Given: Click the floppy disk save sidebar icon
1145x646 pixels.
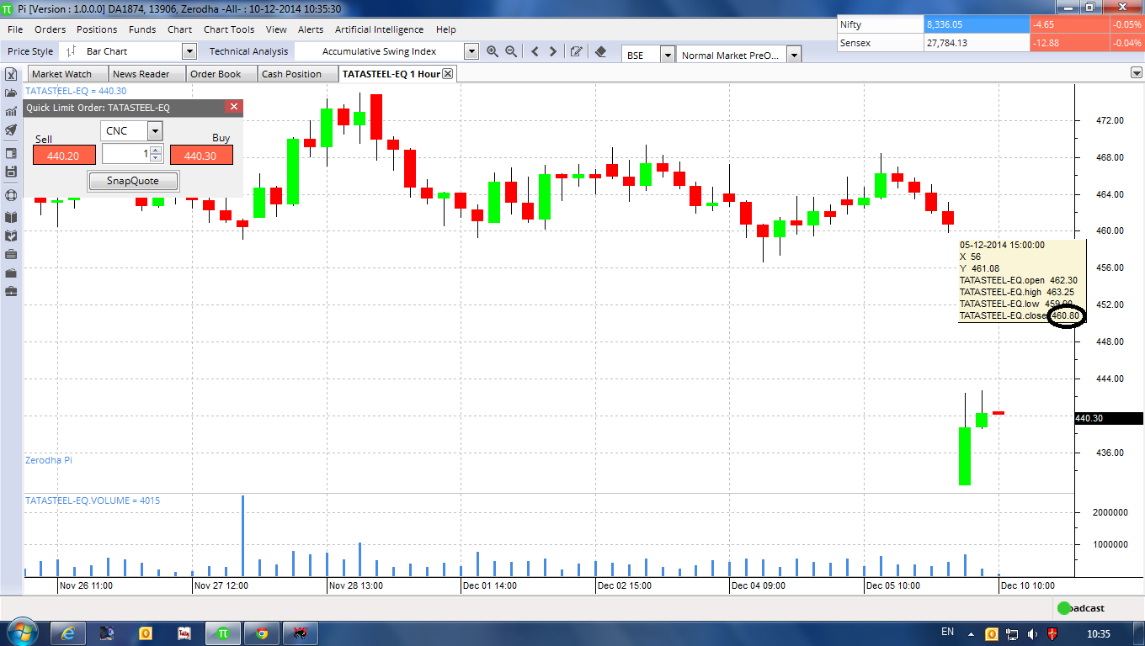Looking at the screenshot, I should click(x=11, y=172).
